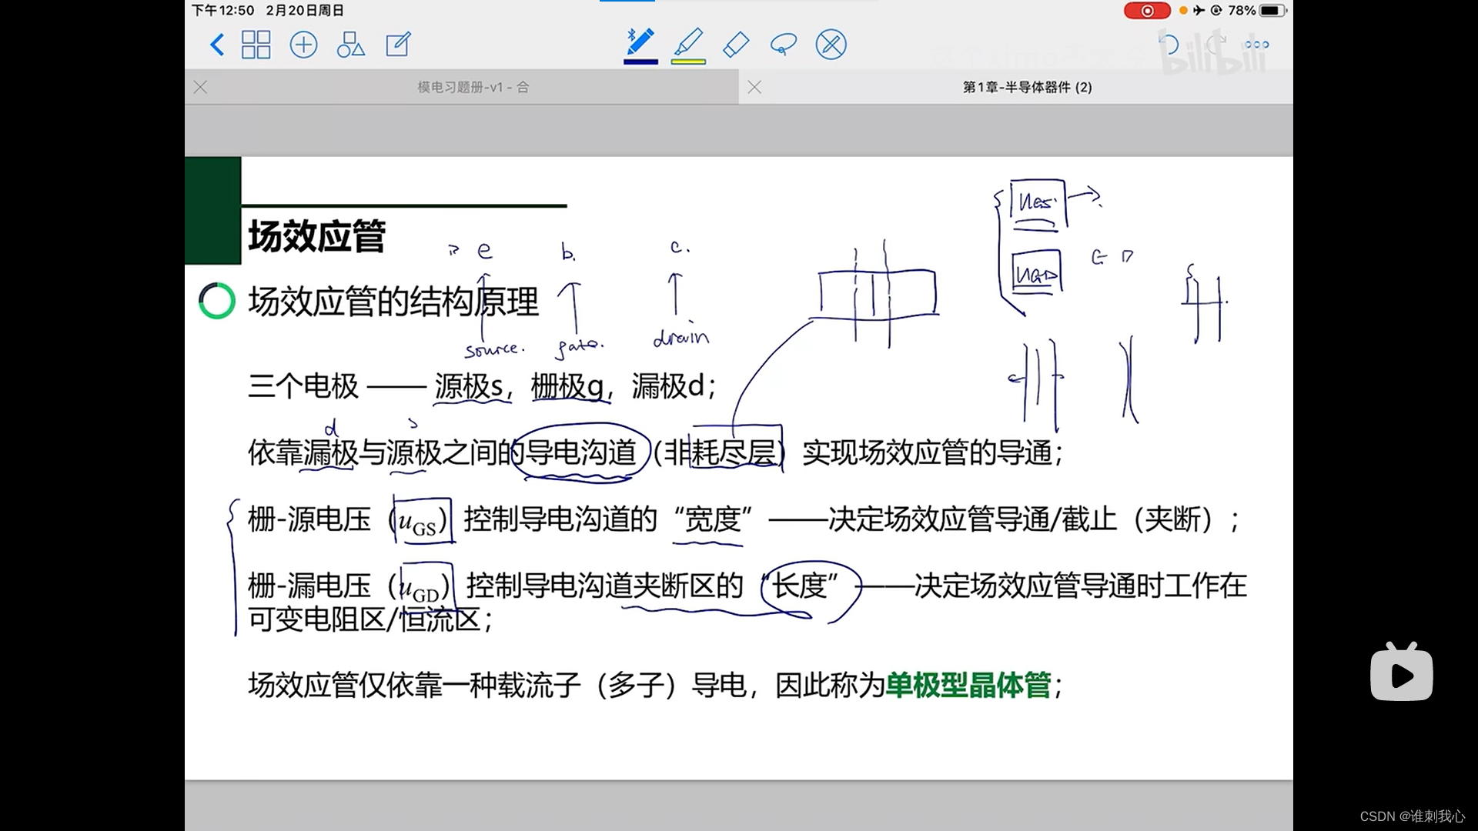Toggle the edit/read mode pencil-square icon
The height and width of the screenshot is (831, 1478).
click(x=398, y=45)
